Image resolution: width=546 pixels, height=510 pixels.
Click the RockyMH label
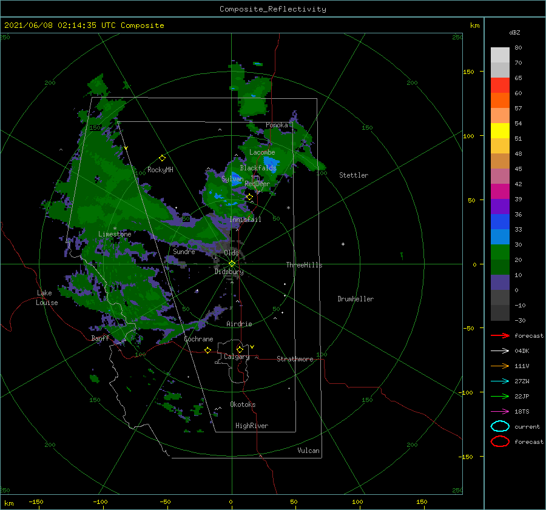point(160,170)
